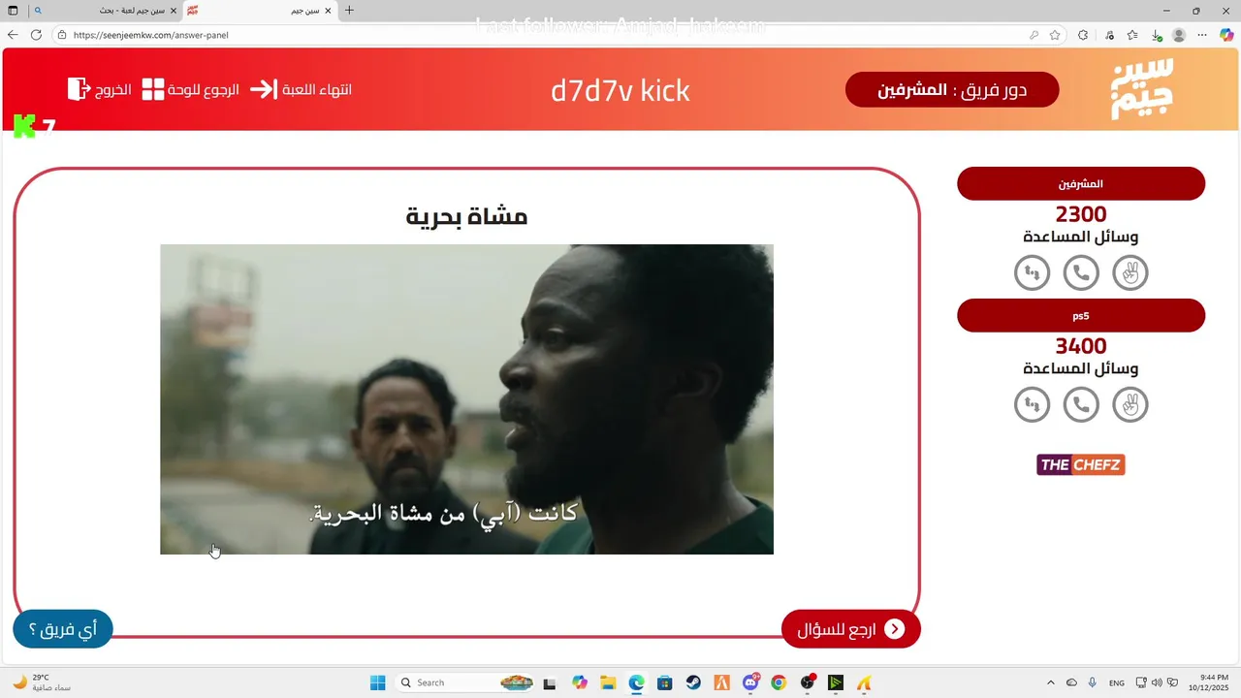Open a new browser tab
The height and width of the screenshot is (698, 1241).
coord(349,11)
